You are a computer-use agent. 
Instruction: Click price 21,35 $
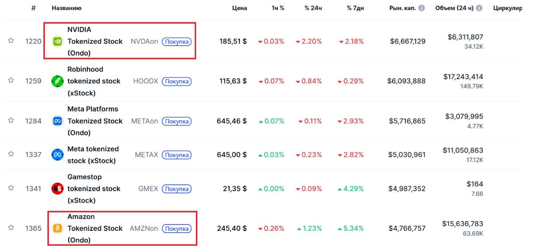click(x=235, y=189)
